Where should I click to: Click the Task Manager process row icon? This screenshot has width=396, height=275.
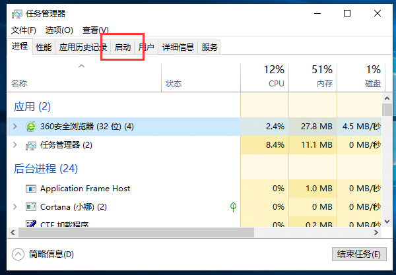tap(31, 145)
